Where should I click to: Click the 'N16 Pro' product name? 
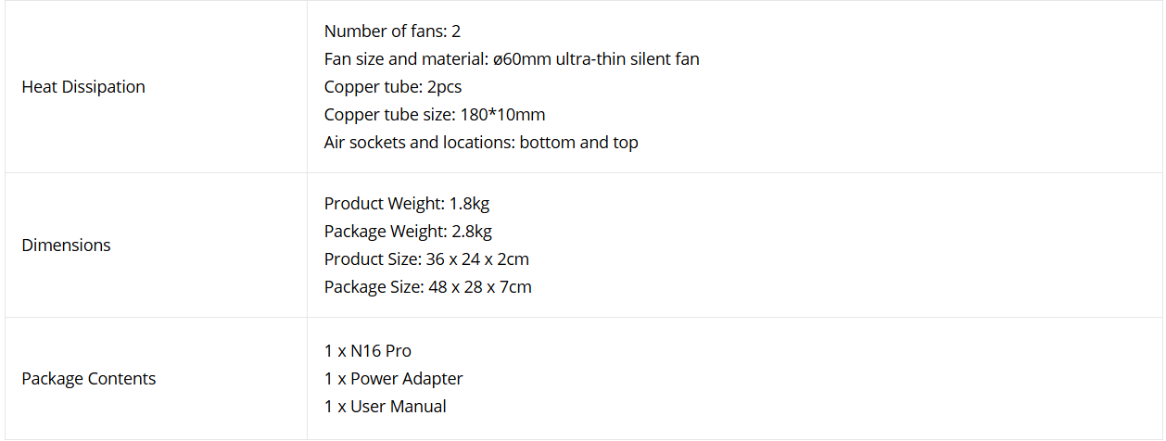(x=381, y=351)
